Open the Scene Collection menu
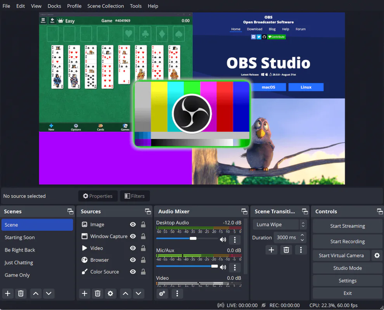This screenshot has height=310, width=384. point(106,6)
